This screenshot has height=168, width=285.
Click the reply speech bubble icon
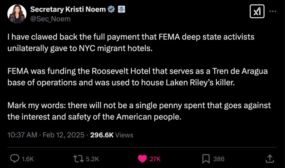click(x=14, y=159)
